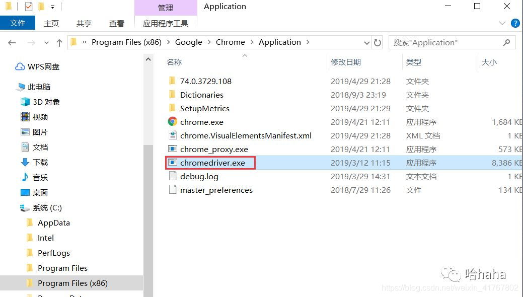Click the debug.log text file icon
523x297 pixels.
point(173,176)
